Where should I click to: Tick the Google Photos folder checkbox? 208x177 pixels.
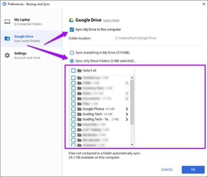click(73, 109)
